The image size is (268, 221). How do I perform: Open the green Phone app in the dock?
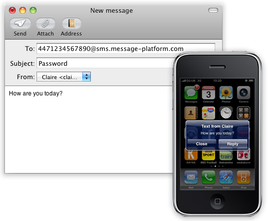coord(208,177)
